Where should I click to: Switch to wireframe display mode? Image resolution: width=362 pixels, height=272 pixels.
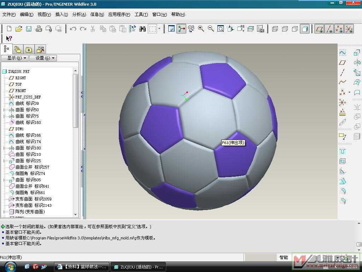(275, 29)
